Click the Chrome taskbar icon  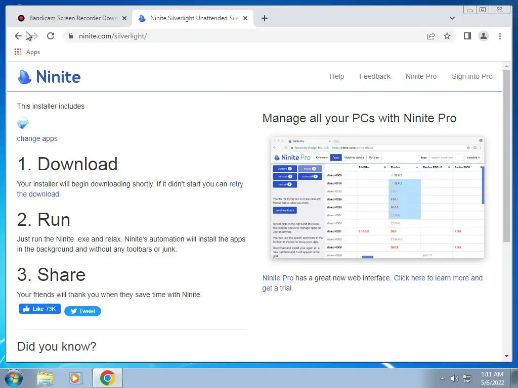108,378
